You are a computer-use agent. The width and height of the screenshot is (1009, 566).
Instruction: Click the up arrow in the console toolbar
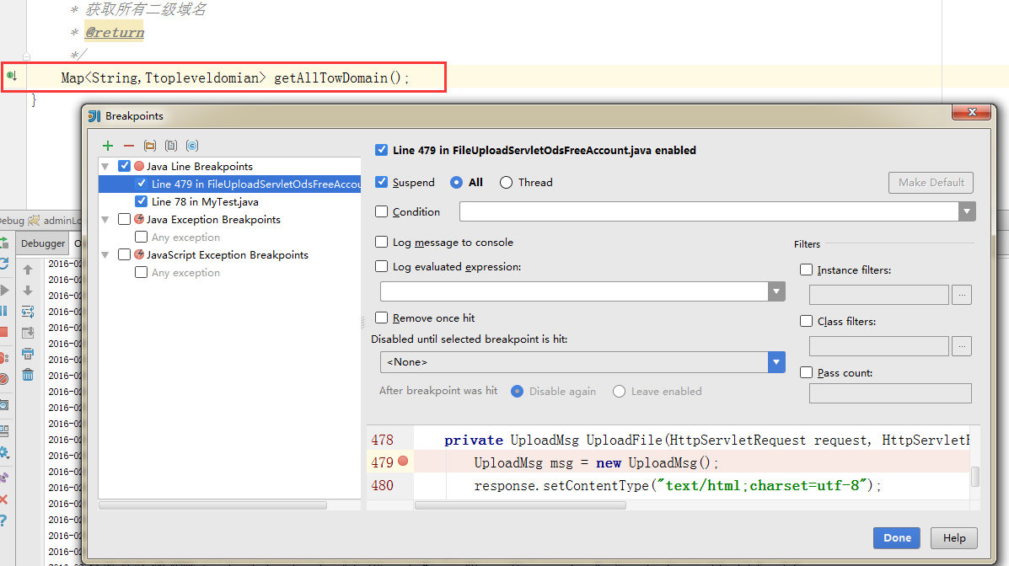pos(28,270)
